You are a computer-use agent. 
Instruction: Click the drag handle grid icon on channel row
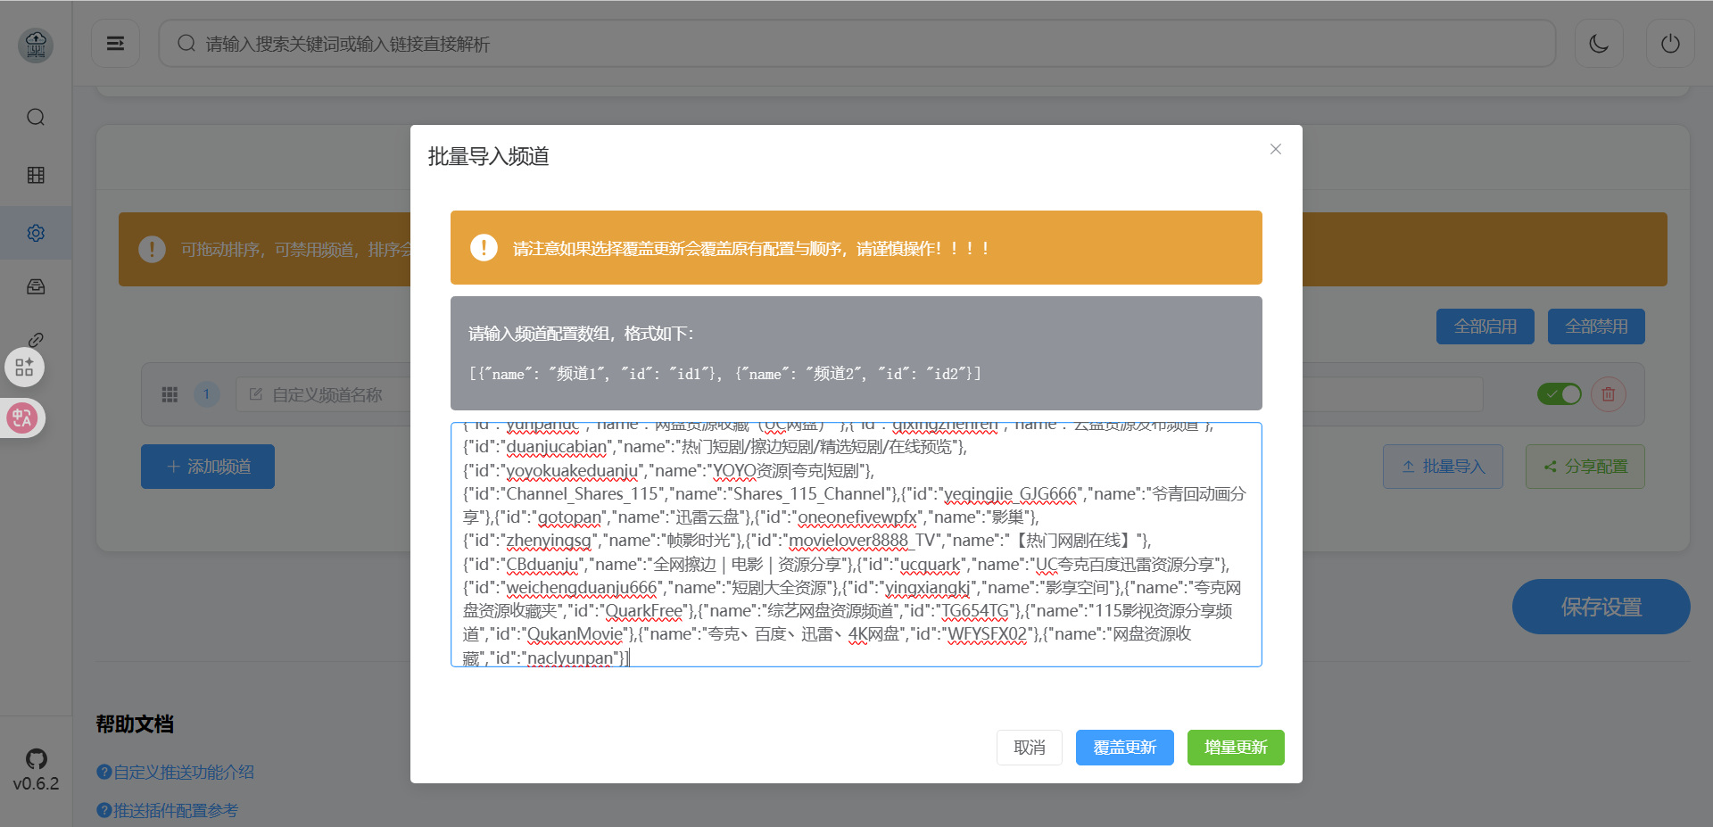point(170,394)
